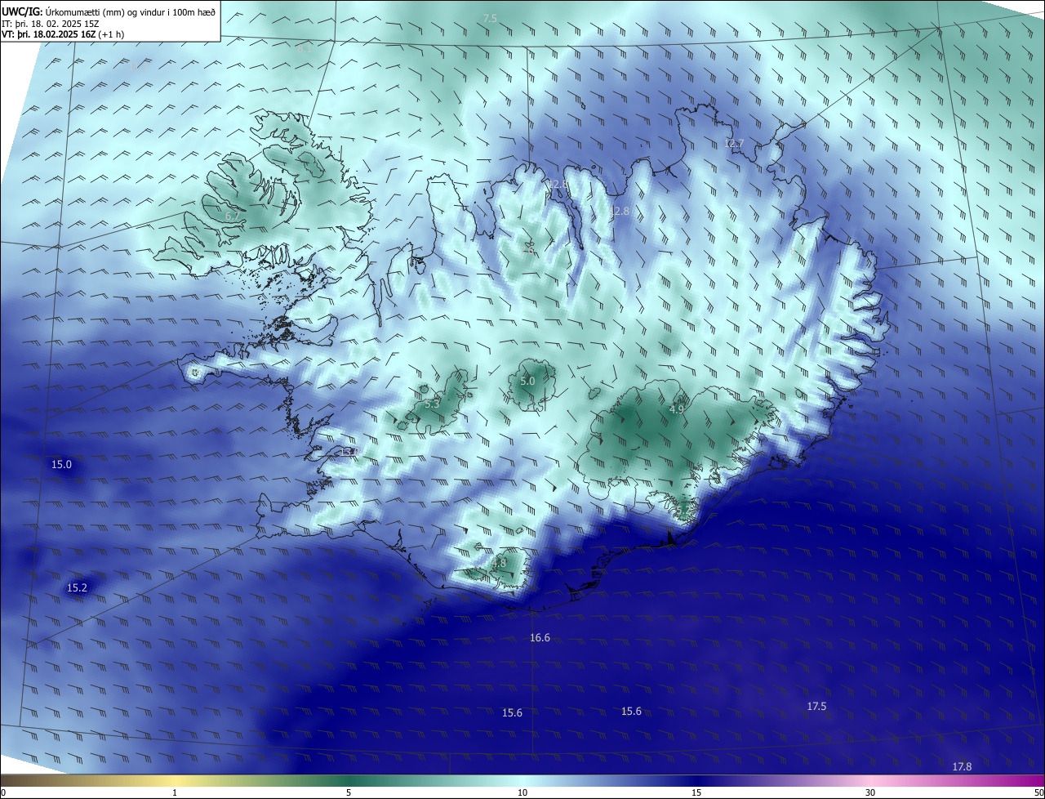The height and width of the screenshot is (799, 1045).
Task: Click the 4.9 value label on the large glacier
Action: click(677, 409)
